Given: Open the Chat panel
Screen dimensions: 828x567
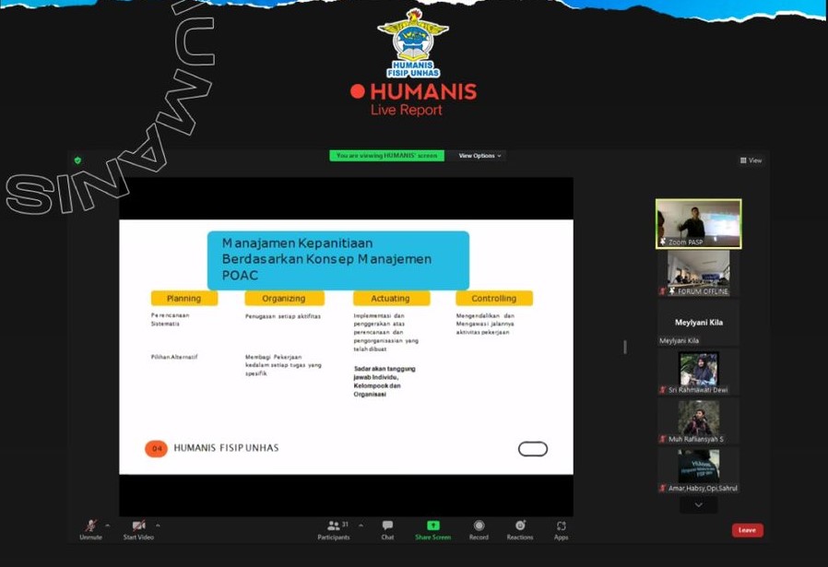Looking at the screenshot, I should point(387,529).
